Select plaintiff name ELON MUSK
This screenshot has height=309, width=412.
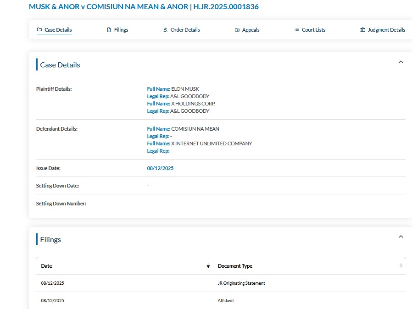point(185,89)
